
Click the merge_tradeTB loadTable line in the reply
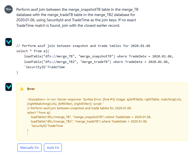click(96, 62)
